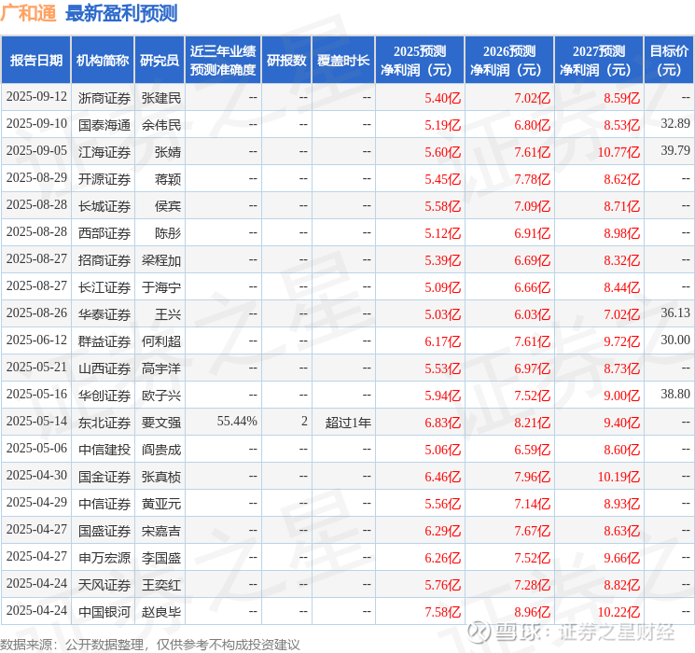Click analyst name 蒋颖
This screenshot has height=653, width=695.
[168, 179]
